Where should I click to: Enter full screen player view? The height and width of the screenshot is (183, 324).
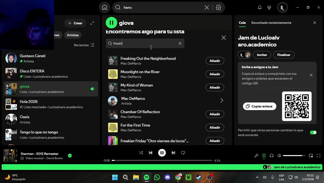point(318,156)
